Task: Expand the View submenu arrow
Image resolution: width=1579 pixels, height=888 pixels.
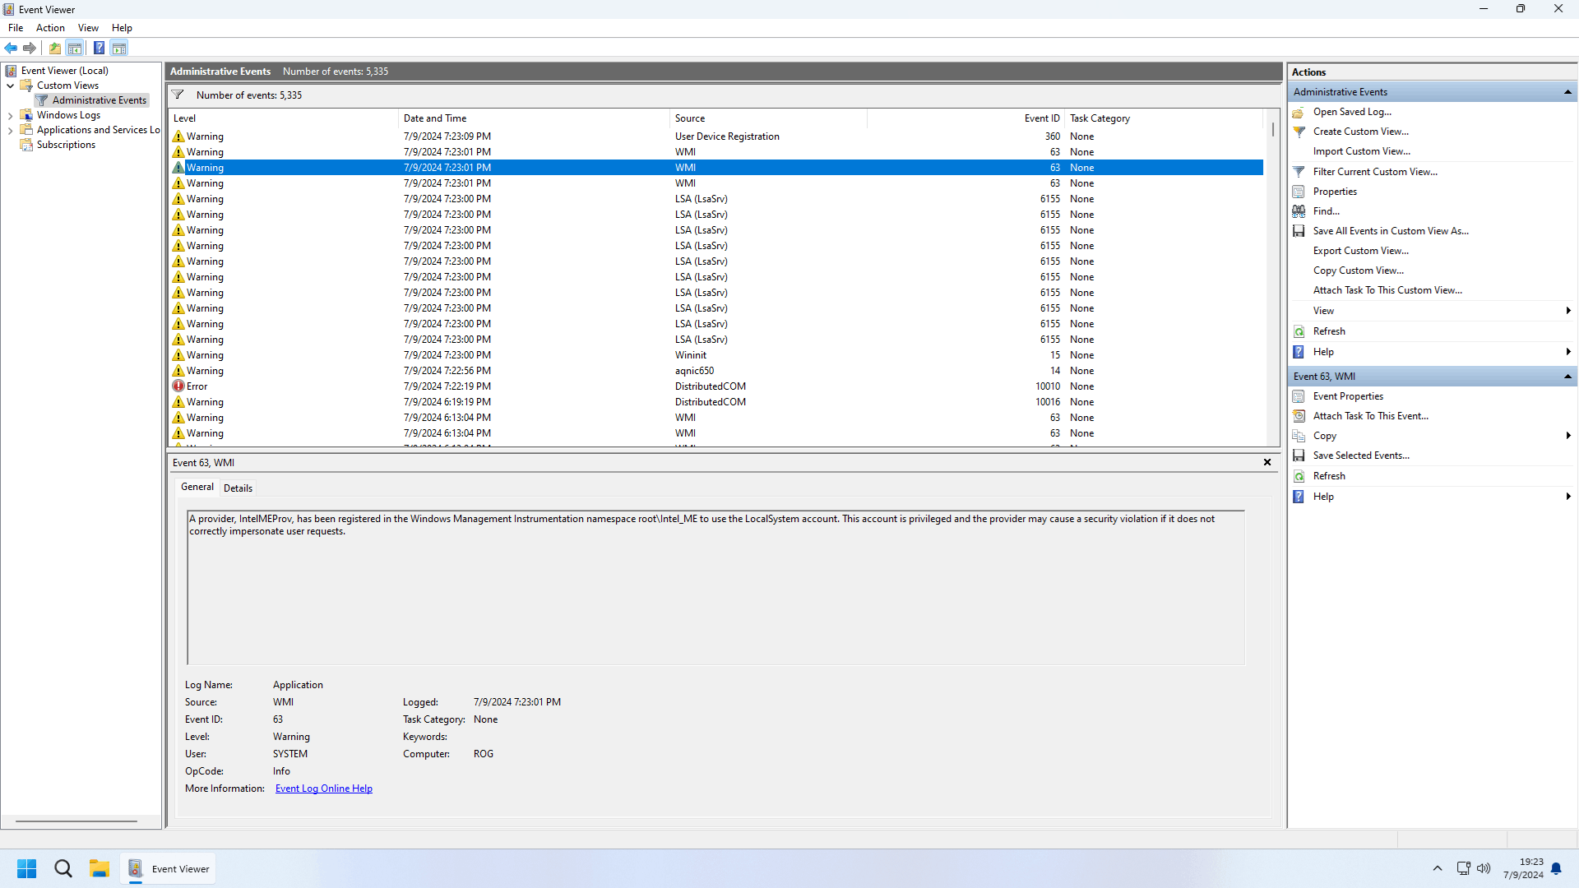Action: [1568, 311]
